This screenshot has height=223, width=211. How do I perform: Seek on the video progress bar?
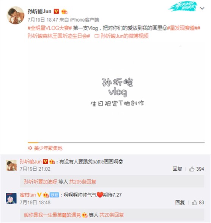click(x=116, y=142)
